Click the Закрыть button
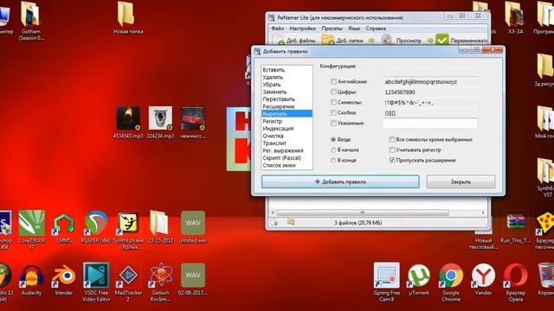This screenshot has height=311, width=554. (461, 181)
